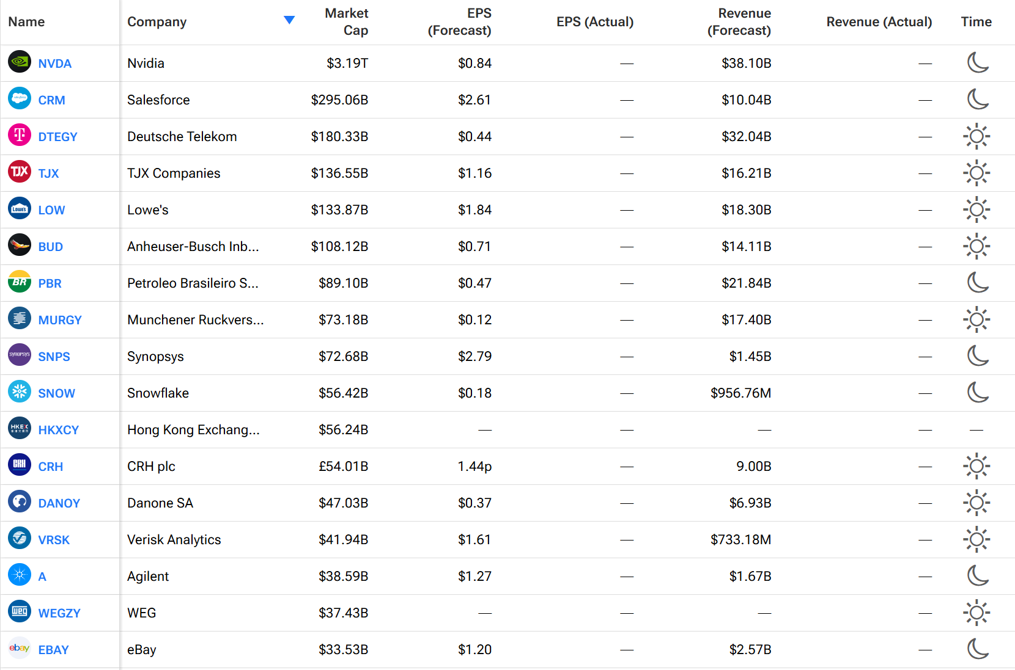Click the Petrobras PBR logo icon
The width and height of the screenshot is (1015, 670).
[20, 282]
